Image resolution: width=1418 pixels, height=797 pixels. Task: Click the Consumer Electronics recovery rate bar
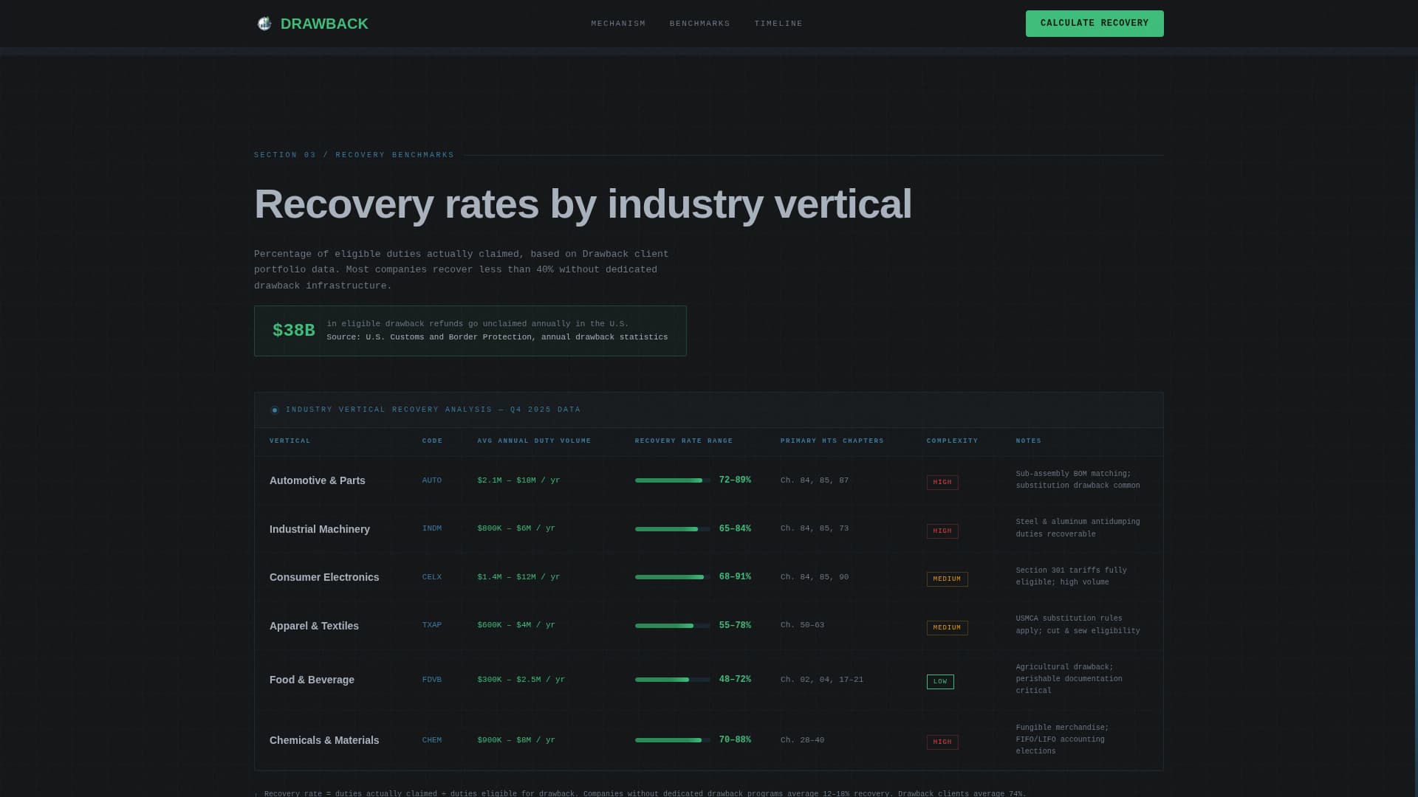pyautogui.click(x=673, y=577)
